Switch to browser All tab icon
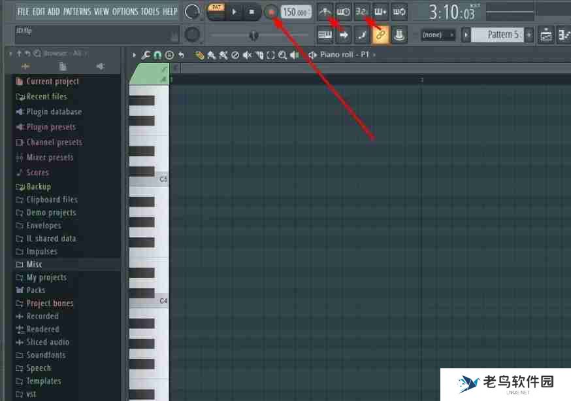The height and width of the screenshot is (401, 571). (25, 66)
